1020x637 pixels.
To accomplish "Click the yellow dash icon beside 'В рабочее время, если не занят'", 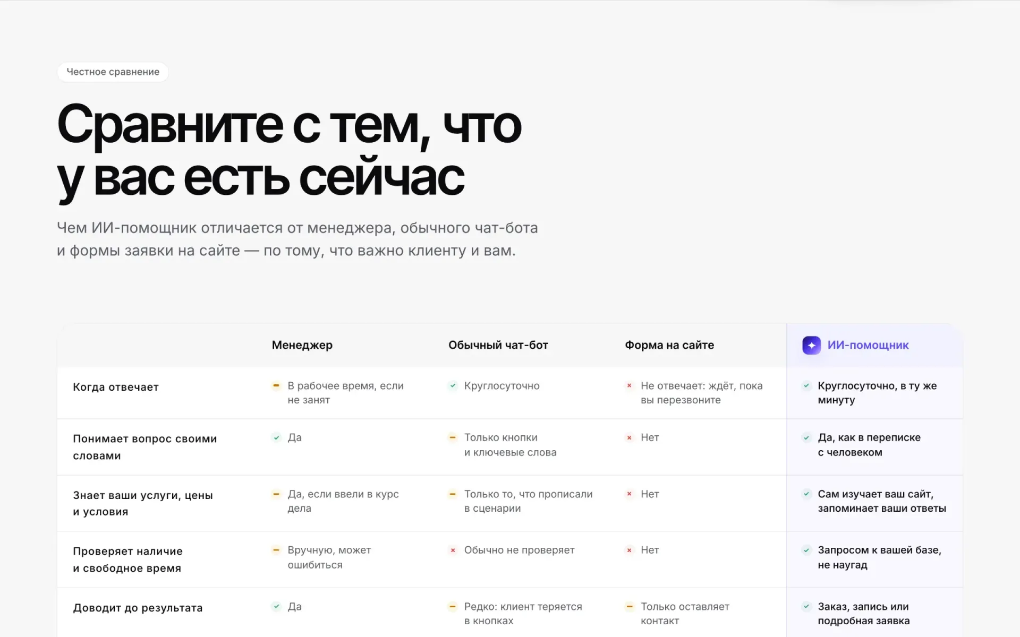I will pyautogui.click(x=276, y=386).
